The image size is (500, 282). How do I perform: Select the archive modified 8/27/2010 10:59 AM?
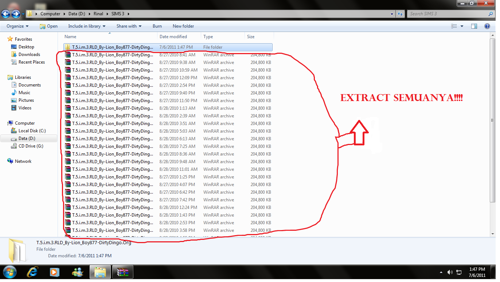click(168, 70)
